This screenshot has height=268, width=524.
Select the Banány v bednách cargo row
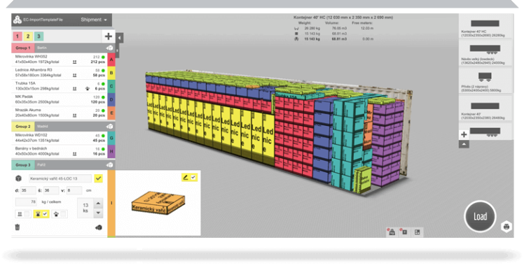pos(59,151)
